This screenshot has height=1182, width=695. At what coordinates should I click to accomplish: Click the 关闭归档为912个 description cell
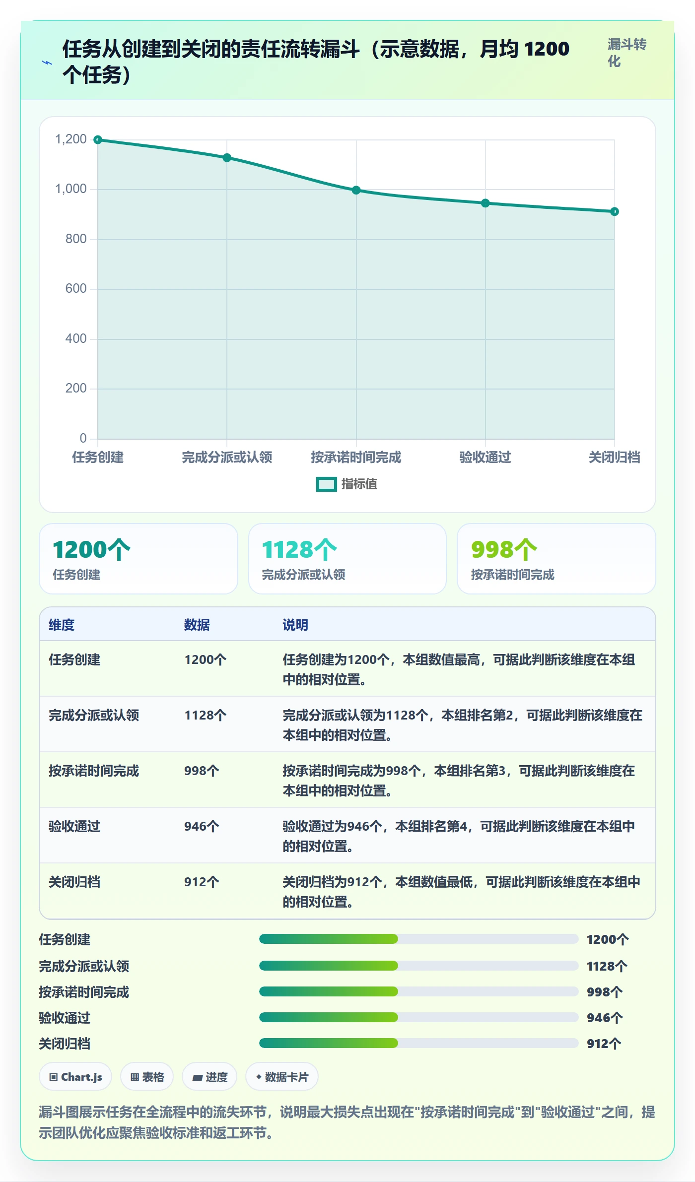pyautogui.click(x=462, y=892)
